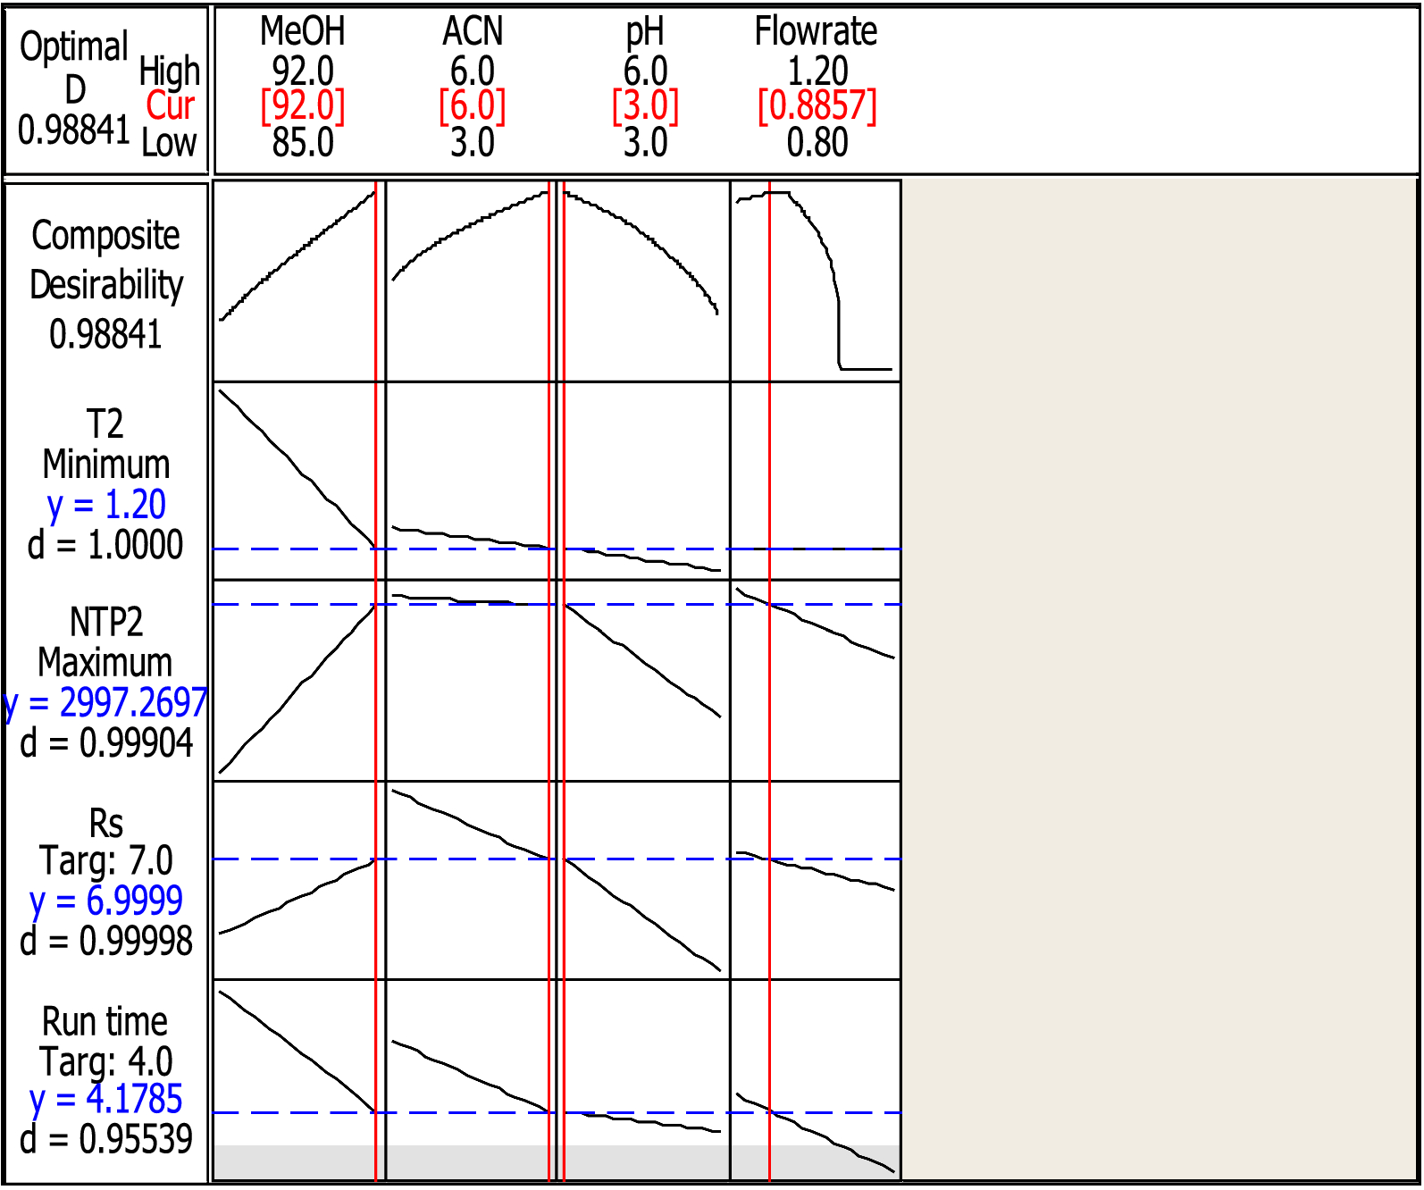This screenshot has height=1190, width=1424.
Task: Click the MeOH factor heading
Action: coord(303,32)
